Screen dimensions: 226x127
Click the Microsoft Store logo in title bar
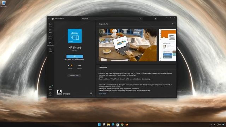coord(53,19)
